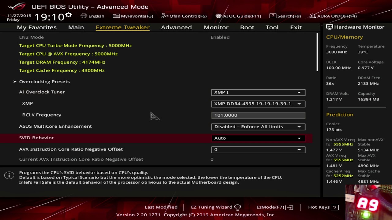Click the 19:10 clock display
Viewport: 392px width, 220px height.
click(49, 16)
